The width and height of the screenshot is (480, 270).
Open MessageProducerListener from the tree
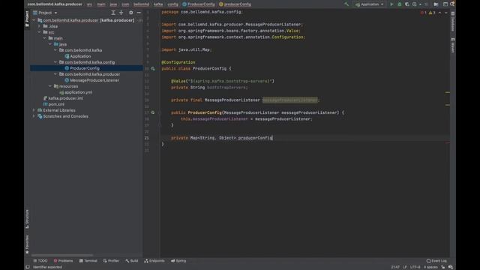[94, 80]
